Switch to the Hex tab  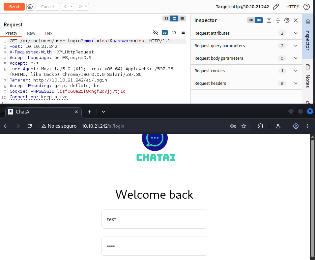pos(49,33)
